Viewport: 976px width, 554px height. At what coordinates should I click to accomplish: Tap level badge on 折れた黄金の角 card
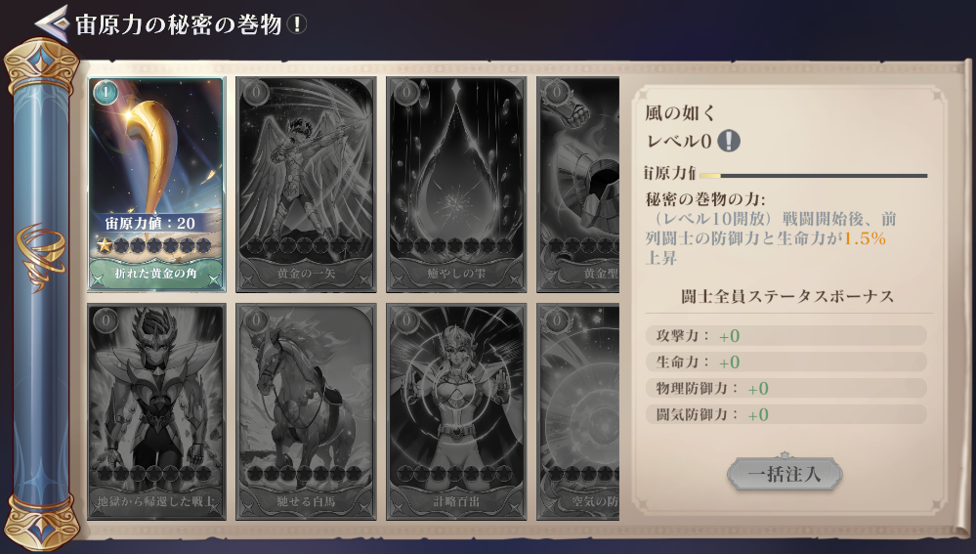tap(106, 94)
